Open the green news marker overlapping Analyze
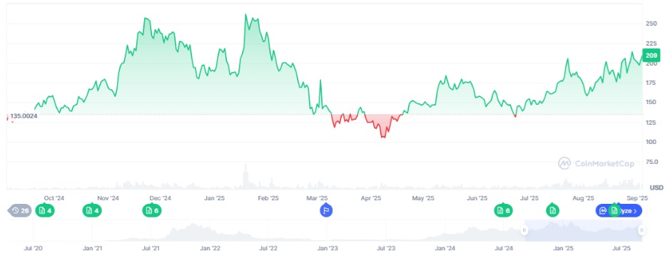 coord(614,210)
